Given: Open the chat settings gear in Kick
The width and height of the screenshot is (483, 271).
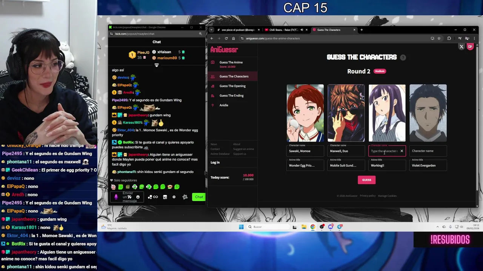Looking at the screenshot, I should tap(174, 197).
